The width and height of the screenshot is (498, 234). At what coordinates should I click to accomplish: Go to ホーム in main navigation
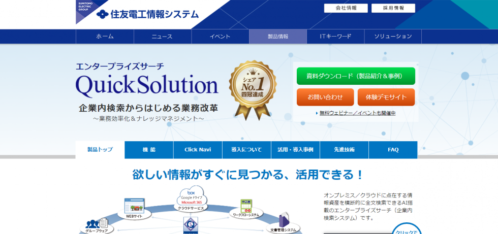105,37
